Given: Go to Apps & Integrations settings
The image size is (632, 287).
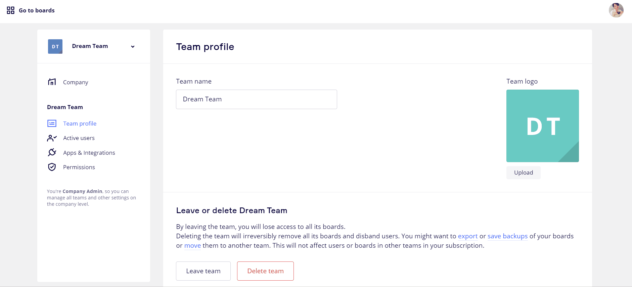Looking at the screenshot, I should 89,153.
